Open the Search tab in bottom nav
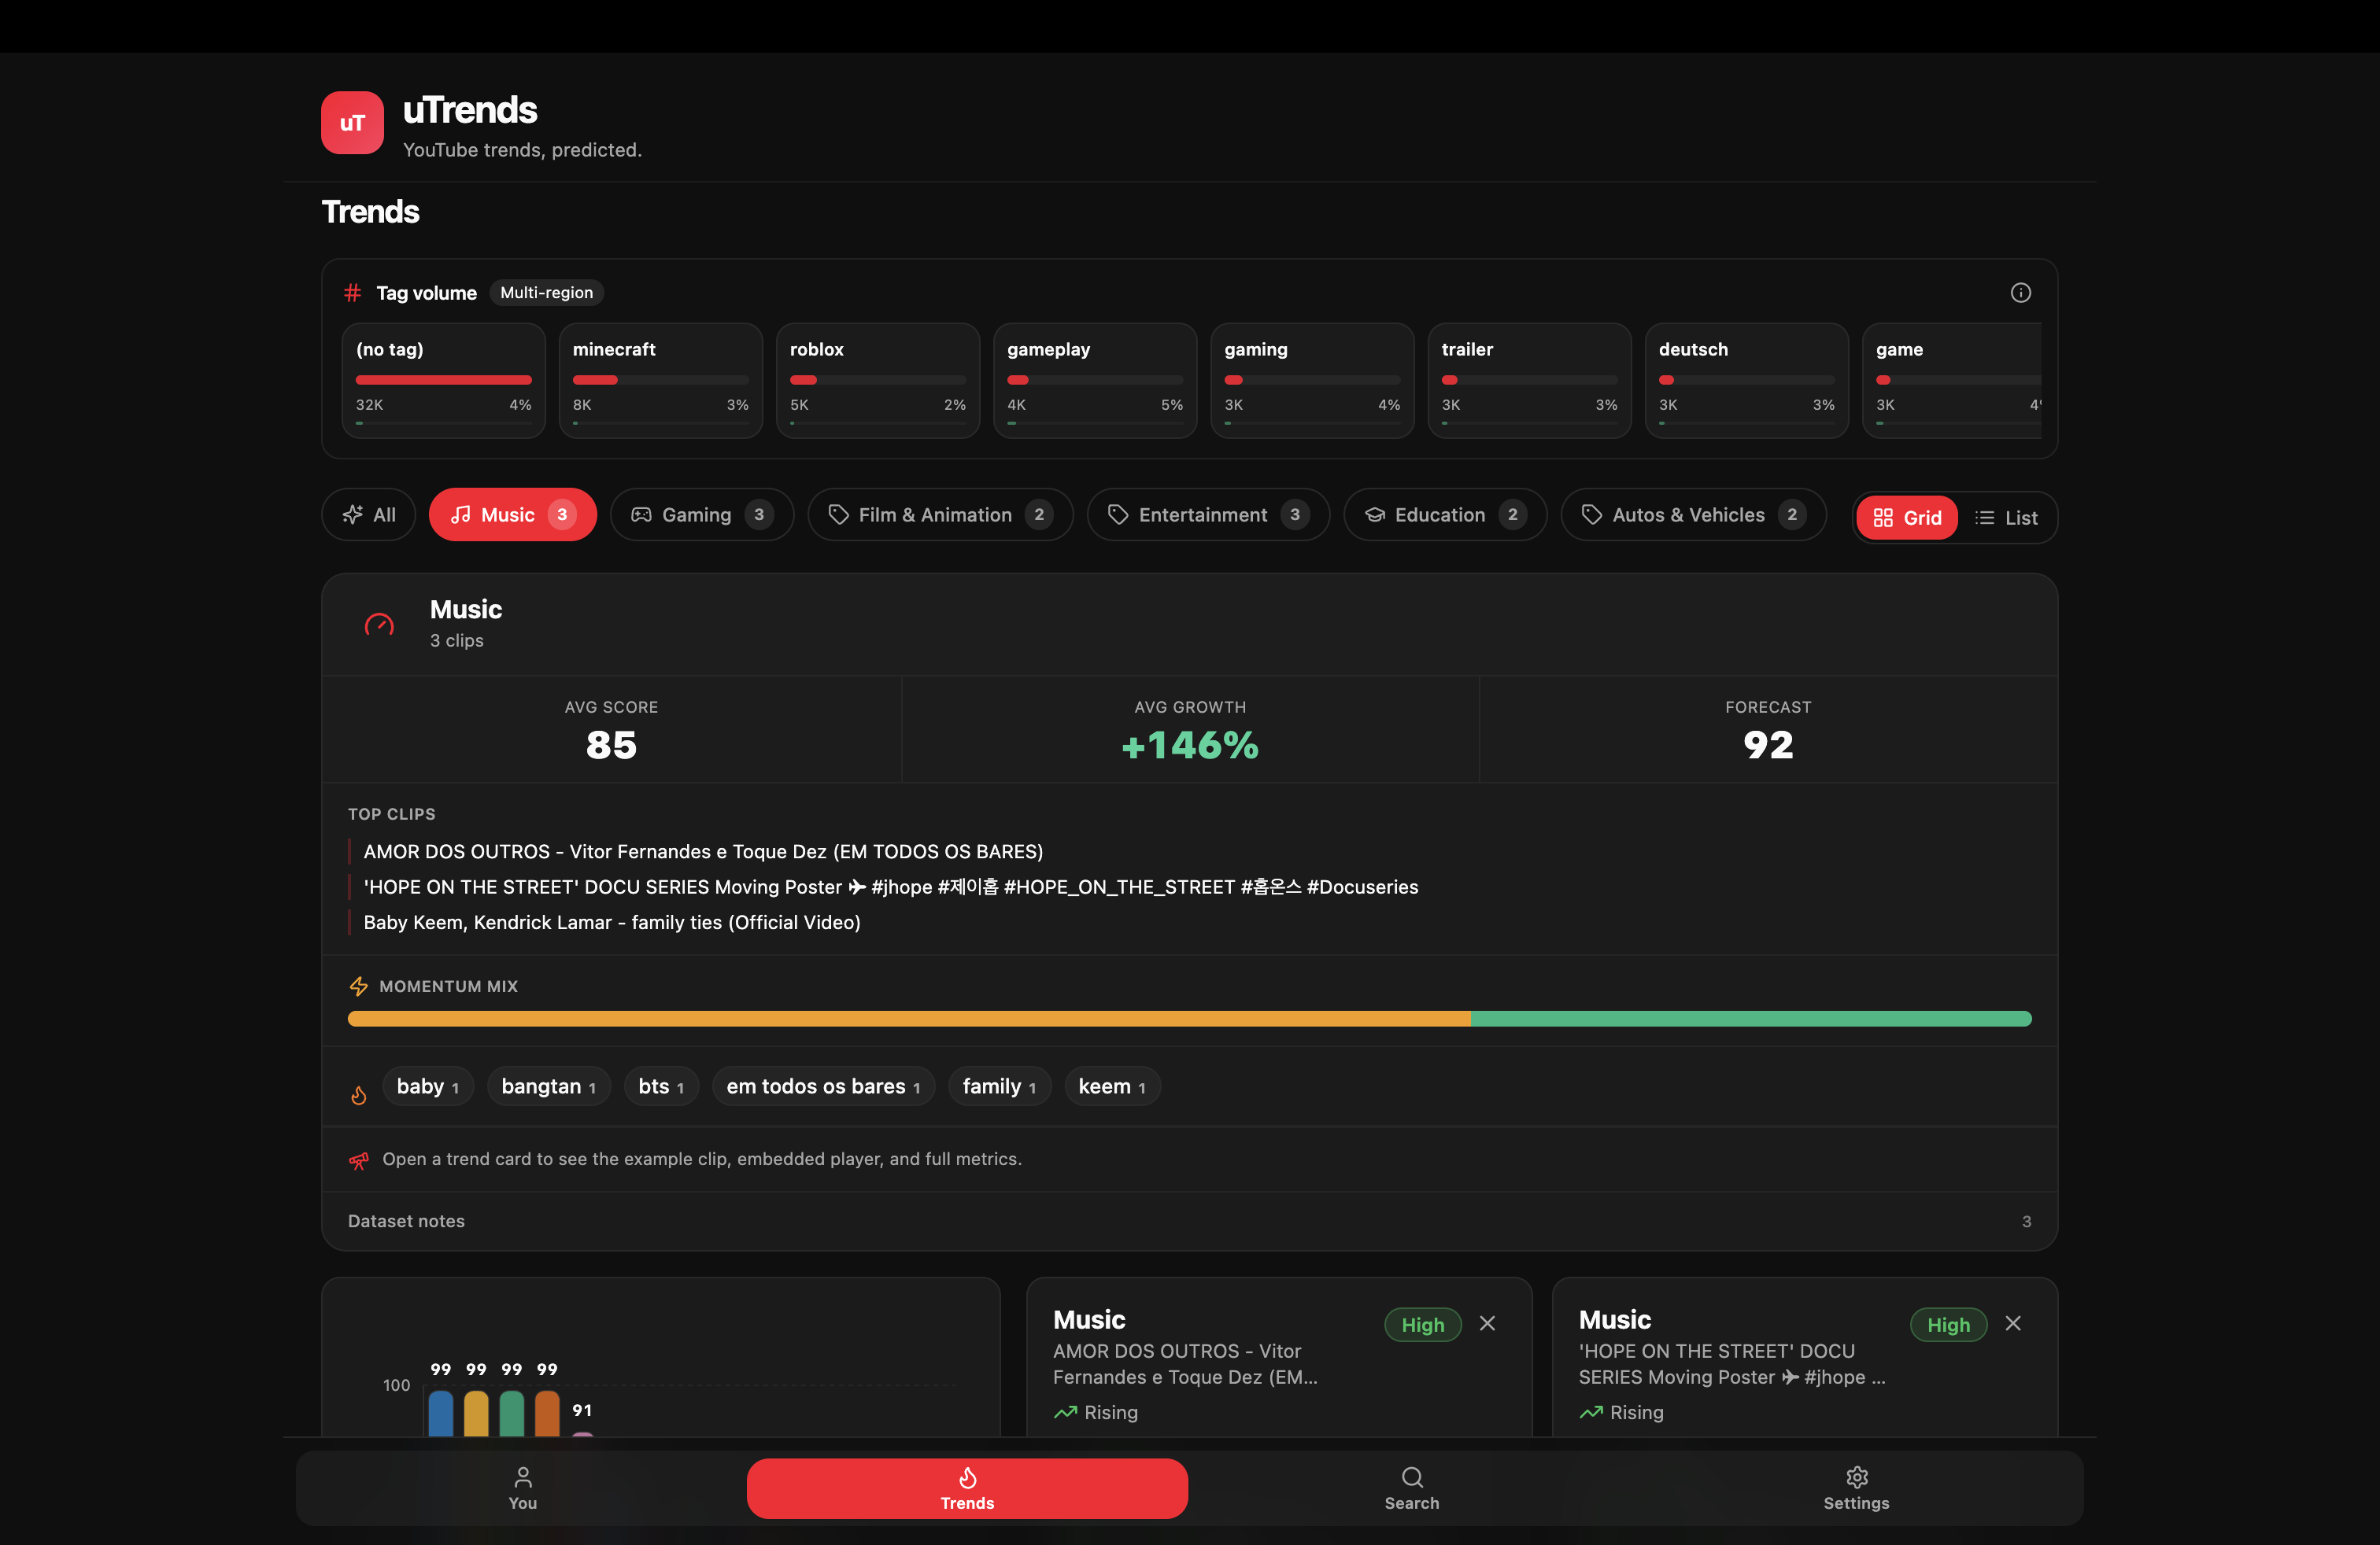 click(1412, 1488)
